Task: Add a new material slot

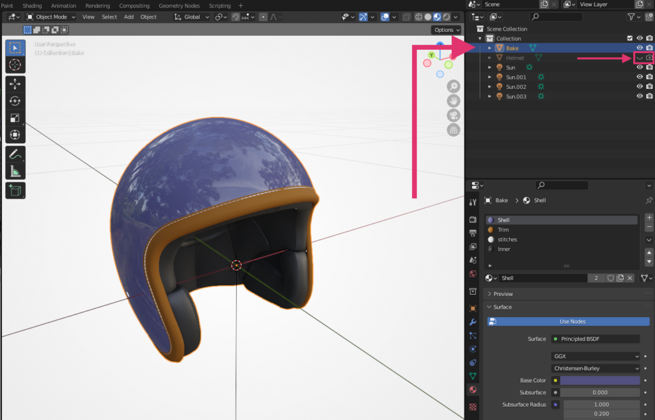Action: (x=649, y=217)
